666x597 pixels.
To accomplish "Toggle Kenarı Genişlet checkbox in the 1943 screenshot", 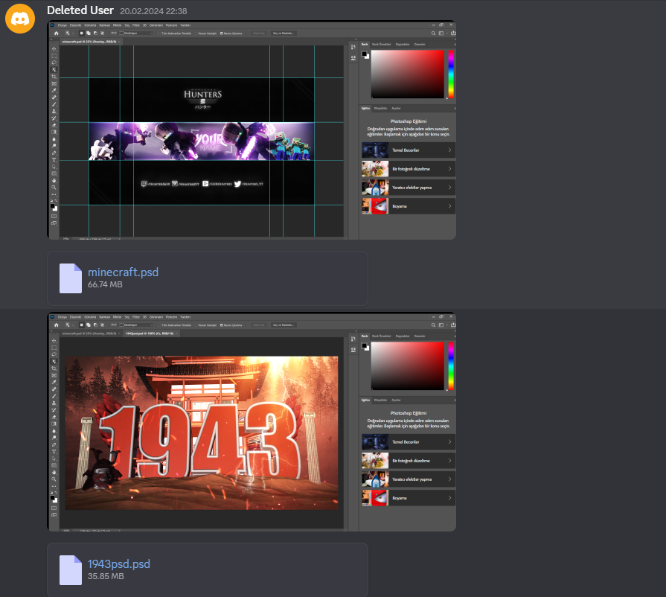I will coord(196,325).
